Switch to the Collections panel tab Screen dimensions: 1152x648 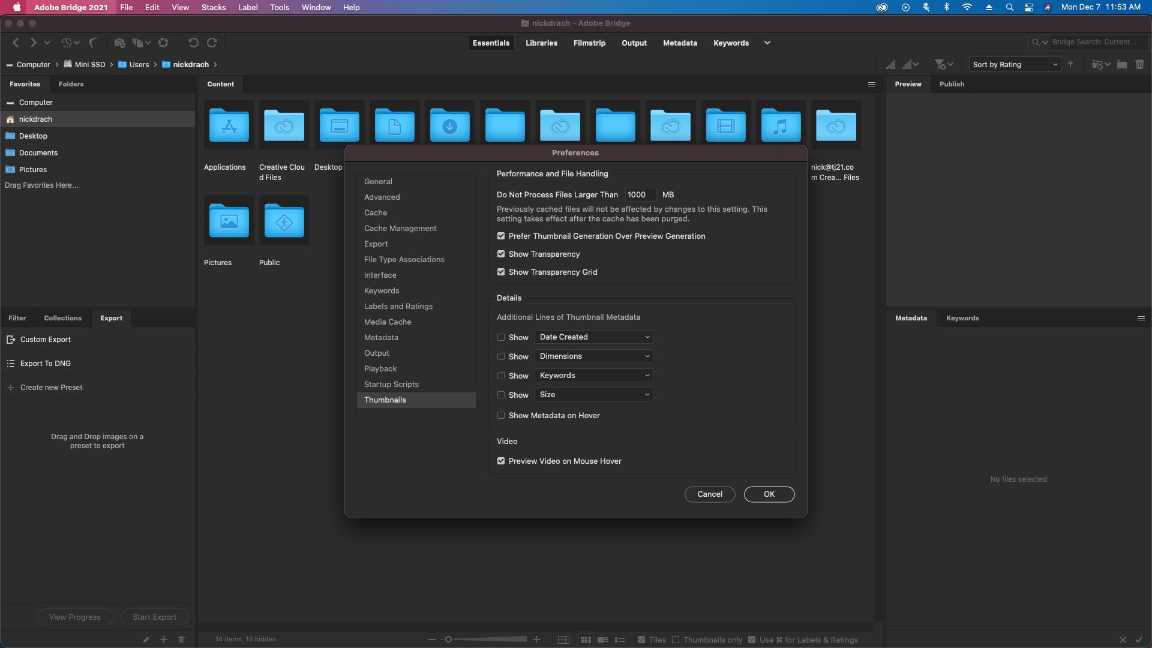coord(62,318)
